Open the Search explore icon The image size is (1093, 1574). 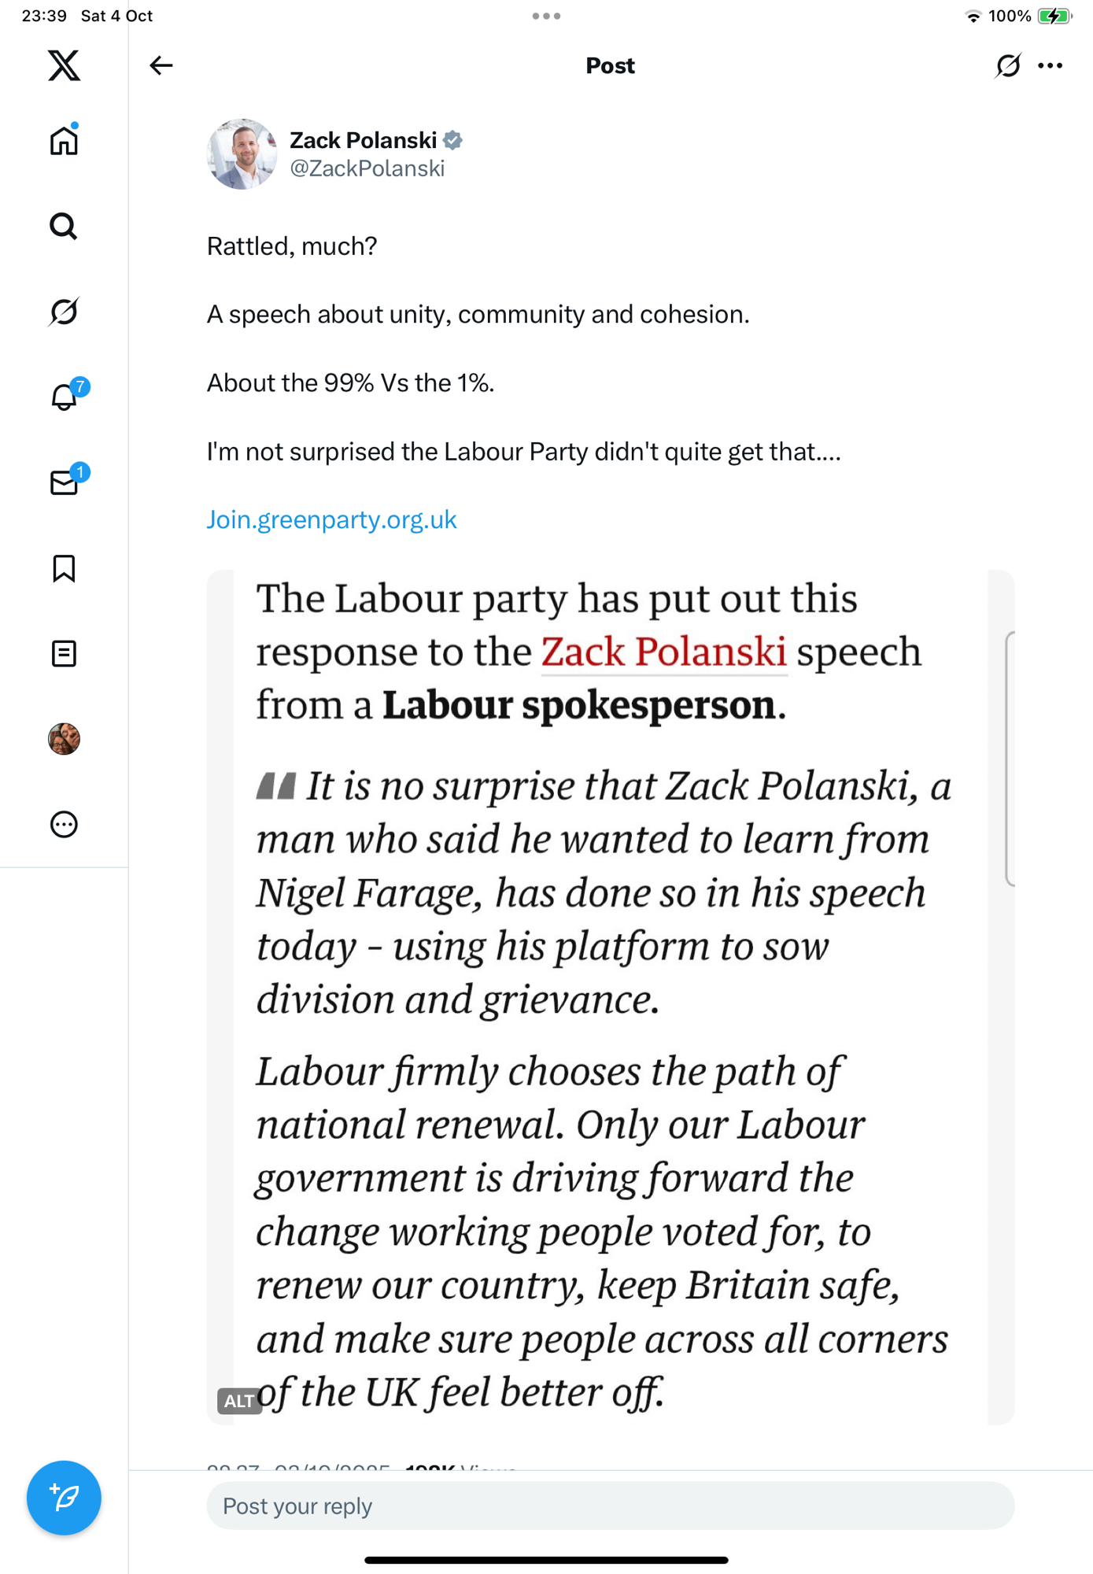(x=64, y=227)
